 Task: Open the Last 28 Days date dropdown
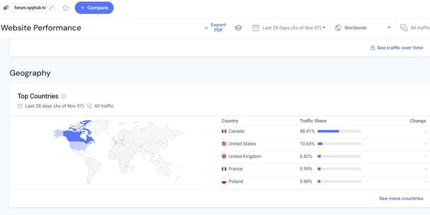point(289,28)
